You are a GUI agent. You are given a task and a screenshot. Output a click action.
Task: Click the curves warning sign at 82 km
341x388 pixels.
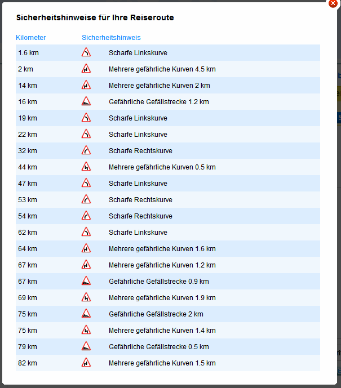click(86, 363)
